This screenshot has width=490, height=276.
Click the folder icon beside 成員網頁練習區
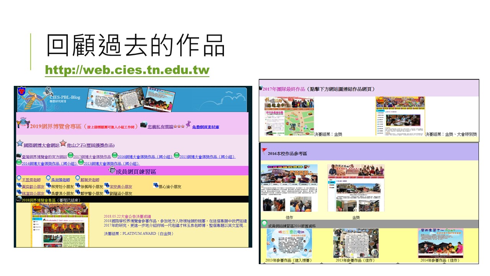[112, 170]
